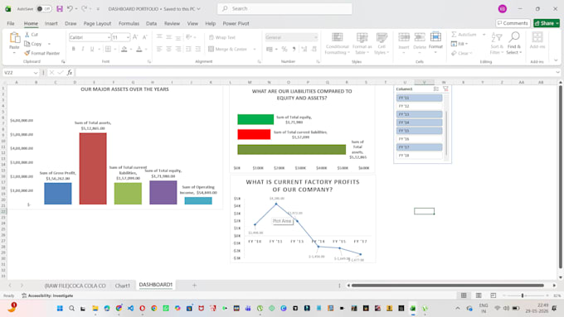Click the Insert cells icon
Viewport: 564px width, 317px height.
[404, 37]
